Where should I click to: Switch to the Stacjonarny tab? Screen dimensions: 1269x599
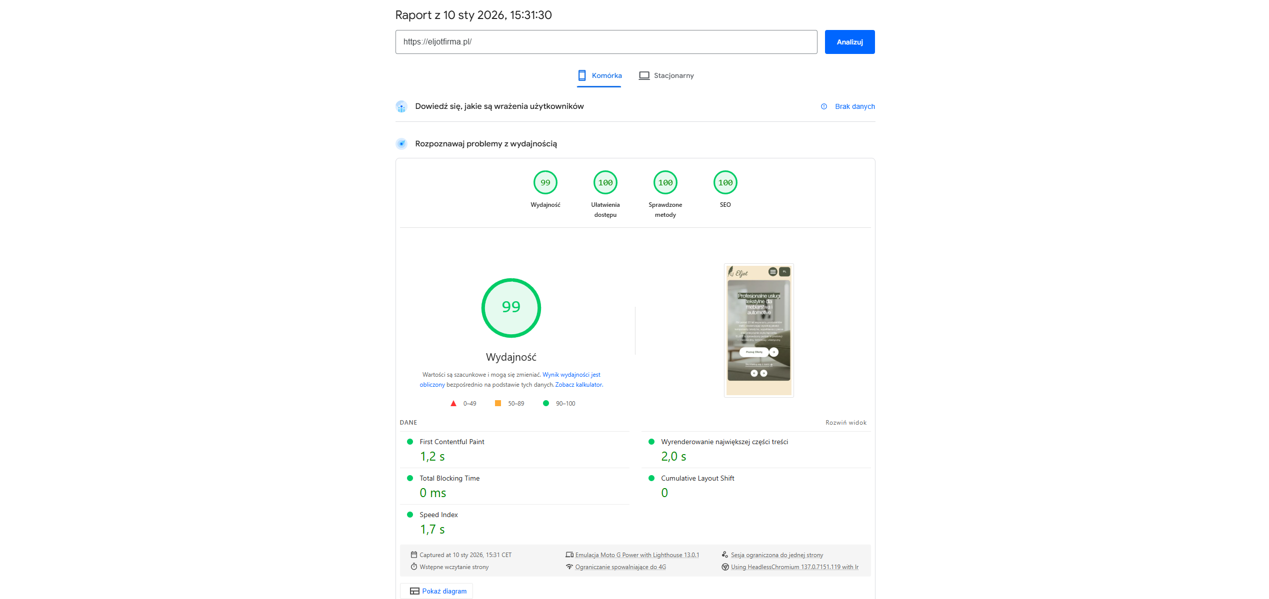click(x=673, y=75)
